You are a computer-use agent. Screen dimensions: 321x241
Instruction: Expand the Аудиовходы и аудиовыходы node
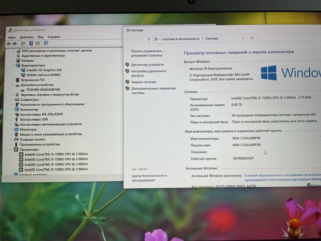pos(13,55)
